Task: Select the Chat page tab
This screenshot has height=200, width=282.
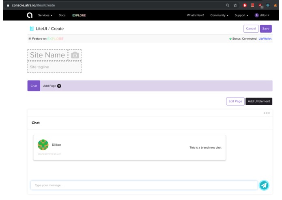Action: [34, 86]
